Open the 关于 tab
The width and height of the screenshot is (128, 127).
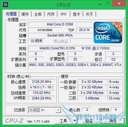[90, 14]
